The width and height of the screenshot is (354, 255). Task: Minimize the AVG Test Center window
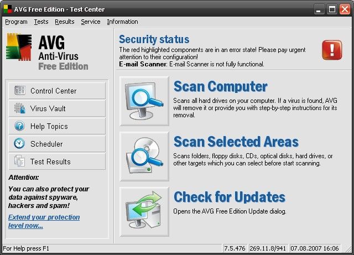click(x=319, y=9)
